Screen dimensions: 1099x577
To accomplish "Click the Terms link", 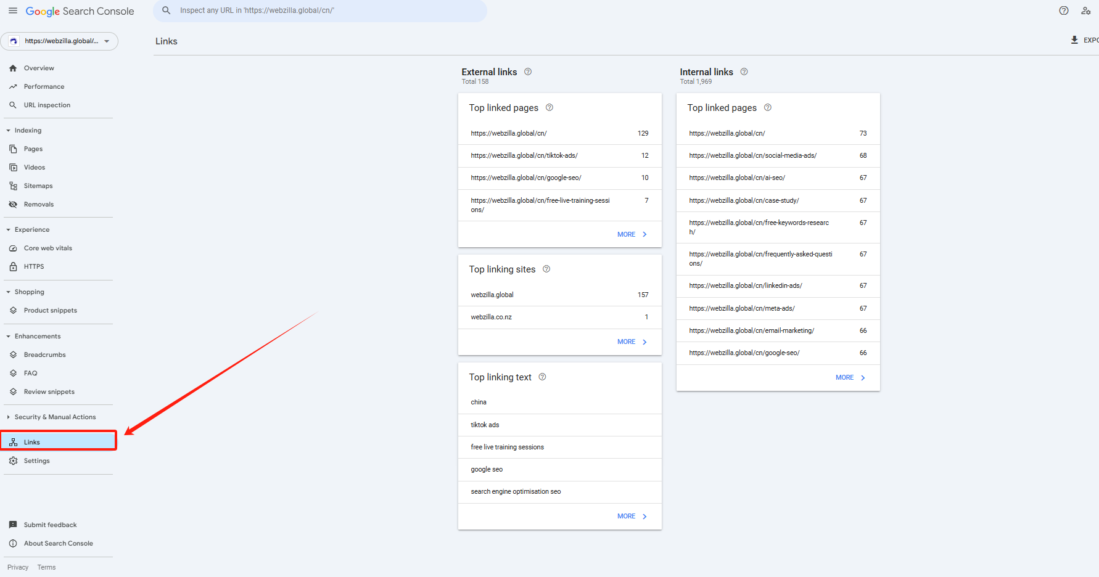I will click(46, 567).
